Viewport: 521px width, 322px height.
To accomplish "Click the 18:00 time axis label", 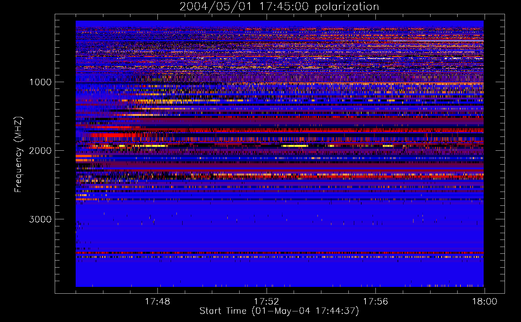I will 484,302.
